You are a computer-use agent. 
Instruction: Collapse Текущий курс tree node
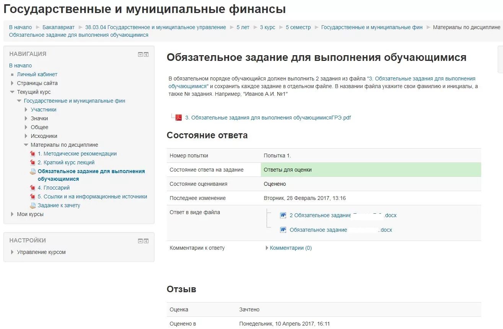pyautogui.click(x=12, y=92)
